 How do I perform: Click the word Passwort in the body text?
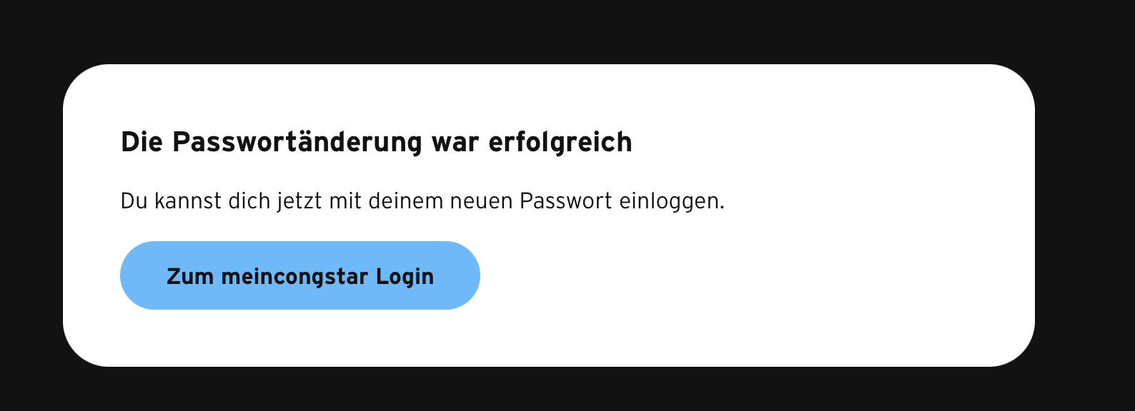566,201
